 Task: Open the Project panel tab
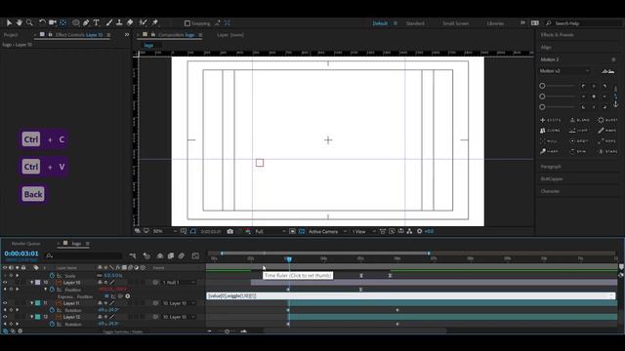(x=11, y=35)
